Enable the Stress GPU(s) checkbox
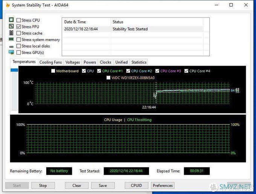256x194 pixels. [18, 53]
